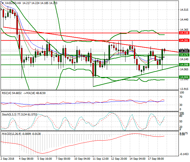Click the 14.281 red resistance price label
The height and width of the screenshot is (162, 190).
tap(184, 40)
